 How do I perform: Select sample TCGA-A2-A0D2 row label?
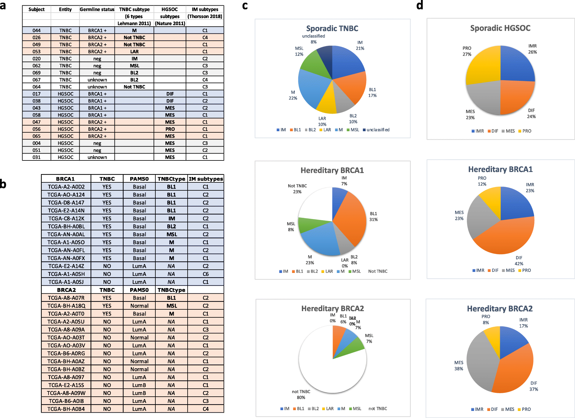tap(66, 187)
